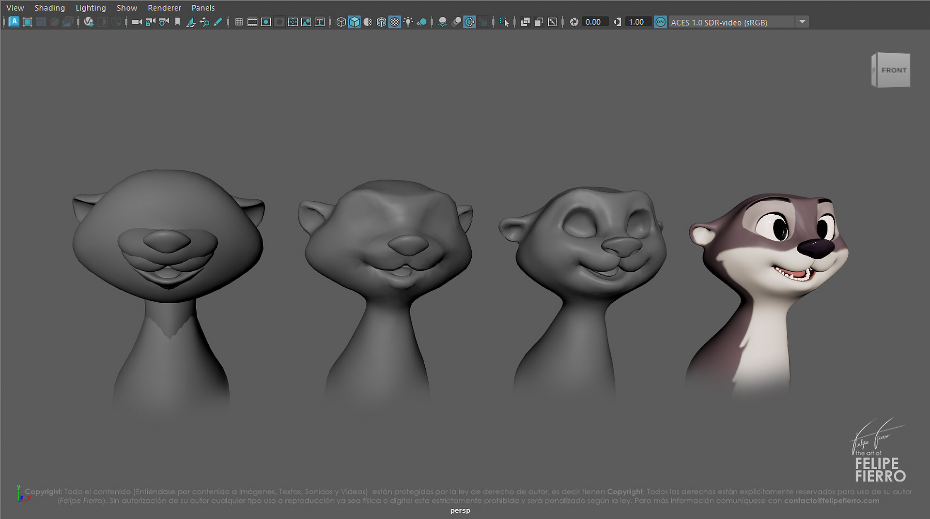Open the Shading menu
Image resolution: width=930 pixels, height=519 pixels.
click(49, 8)
